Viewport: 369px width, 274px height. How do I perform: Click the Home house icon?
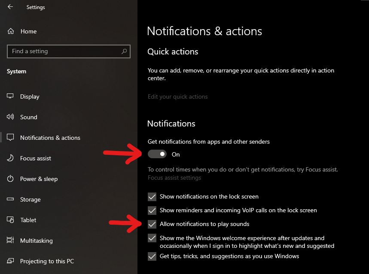[11, 31]
